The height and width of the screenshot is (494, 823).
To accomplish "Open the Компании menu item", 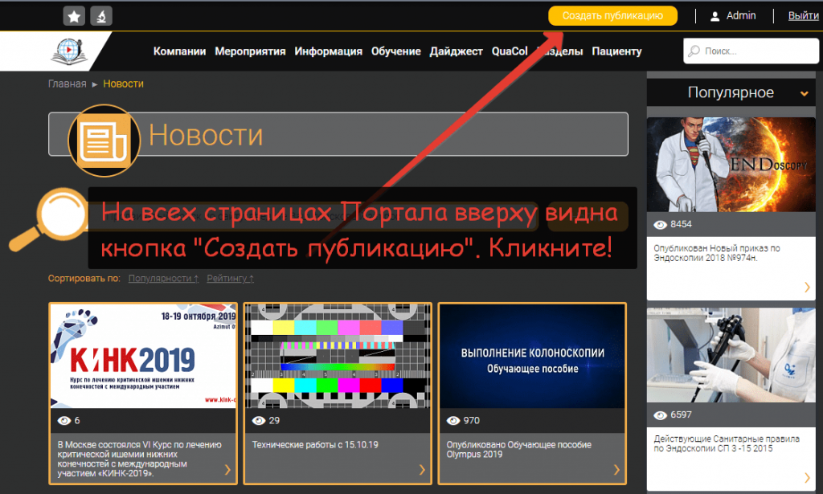I will (x=179, y=51).
